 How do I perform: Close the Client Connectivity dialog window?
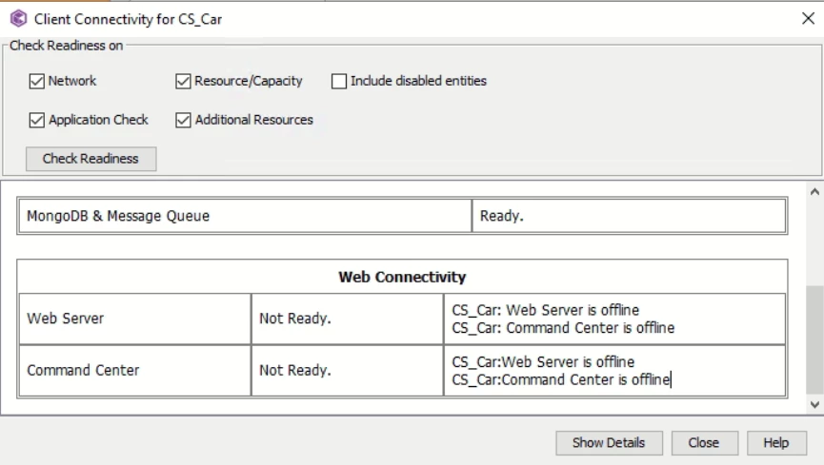tap(808, 18)
